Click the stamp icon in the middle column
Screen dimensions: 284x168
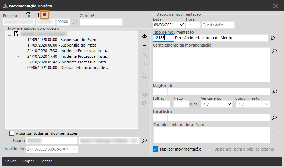click(144, 75)
